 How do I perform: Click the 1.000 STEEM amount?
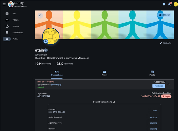click(x=160, y=82)
